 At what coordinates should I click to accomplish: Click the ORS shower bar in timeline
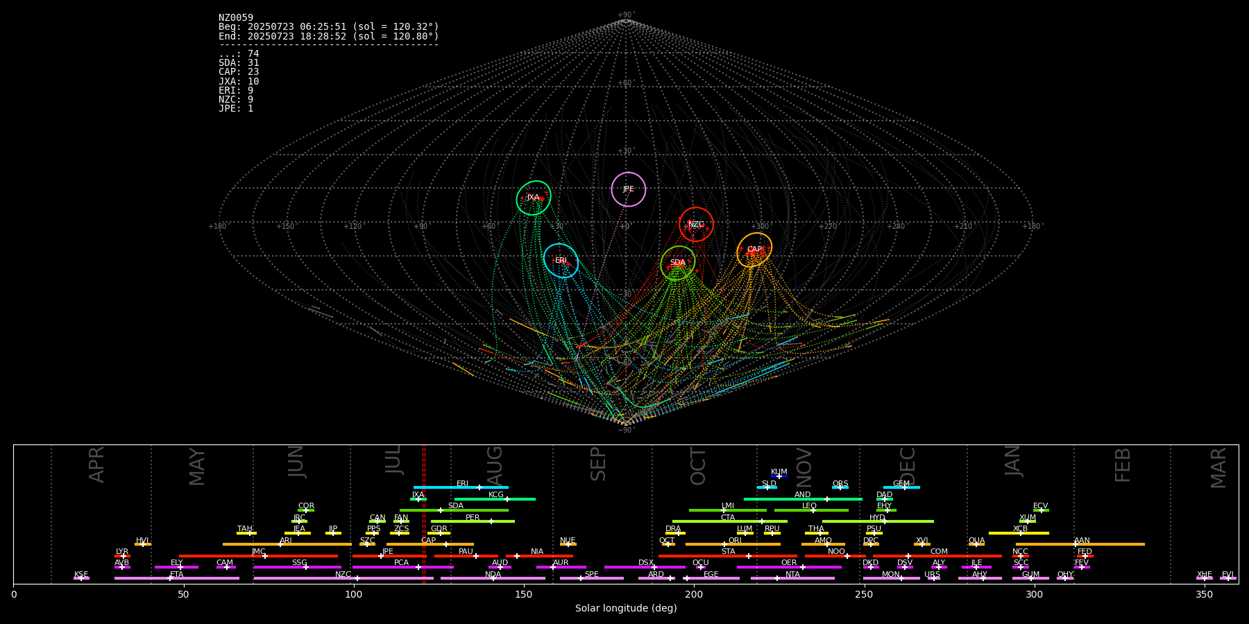pyautogui.click(x=840, y=487)
